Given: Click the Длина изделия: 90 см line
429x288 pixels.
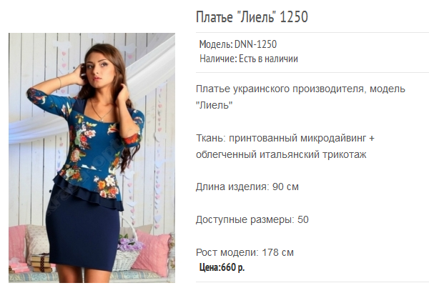Looking at the screenshot, I should click(247, 187).
